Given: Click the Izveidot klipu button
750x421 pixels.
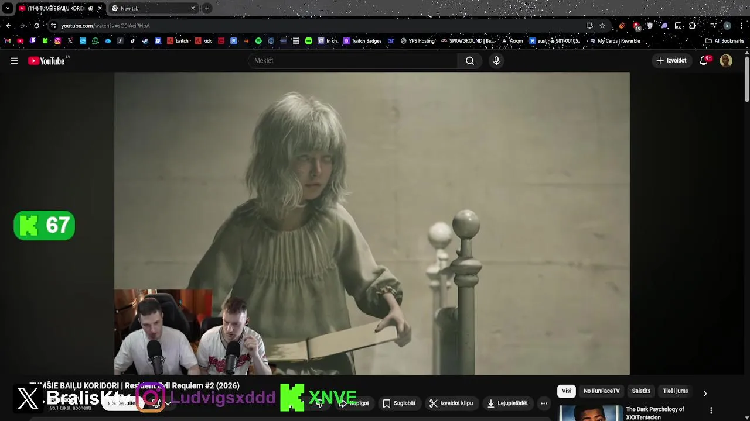Looking at the screenshot, I should point(451,403).
